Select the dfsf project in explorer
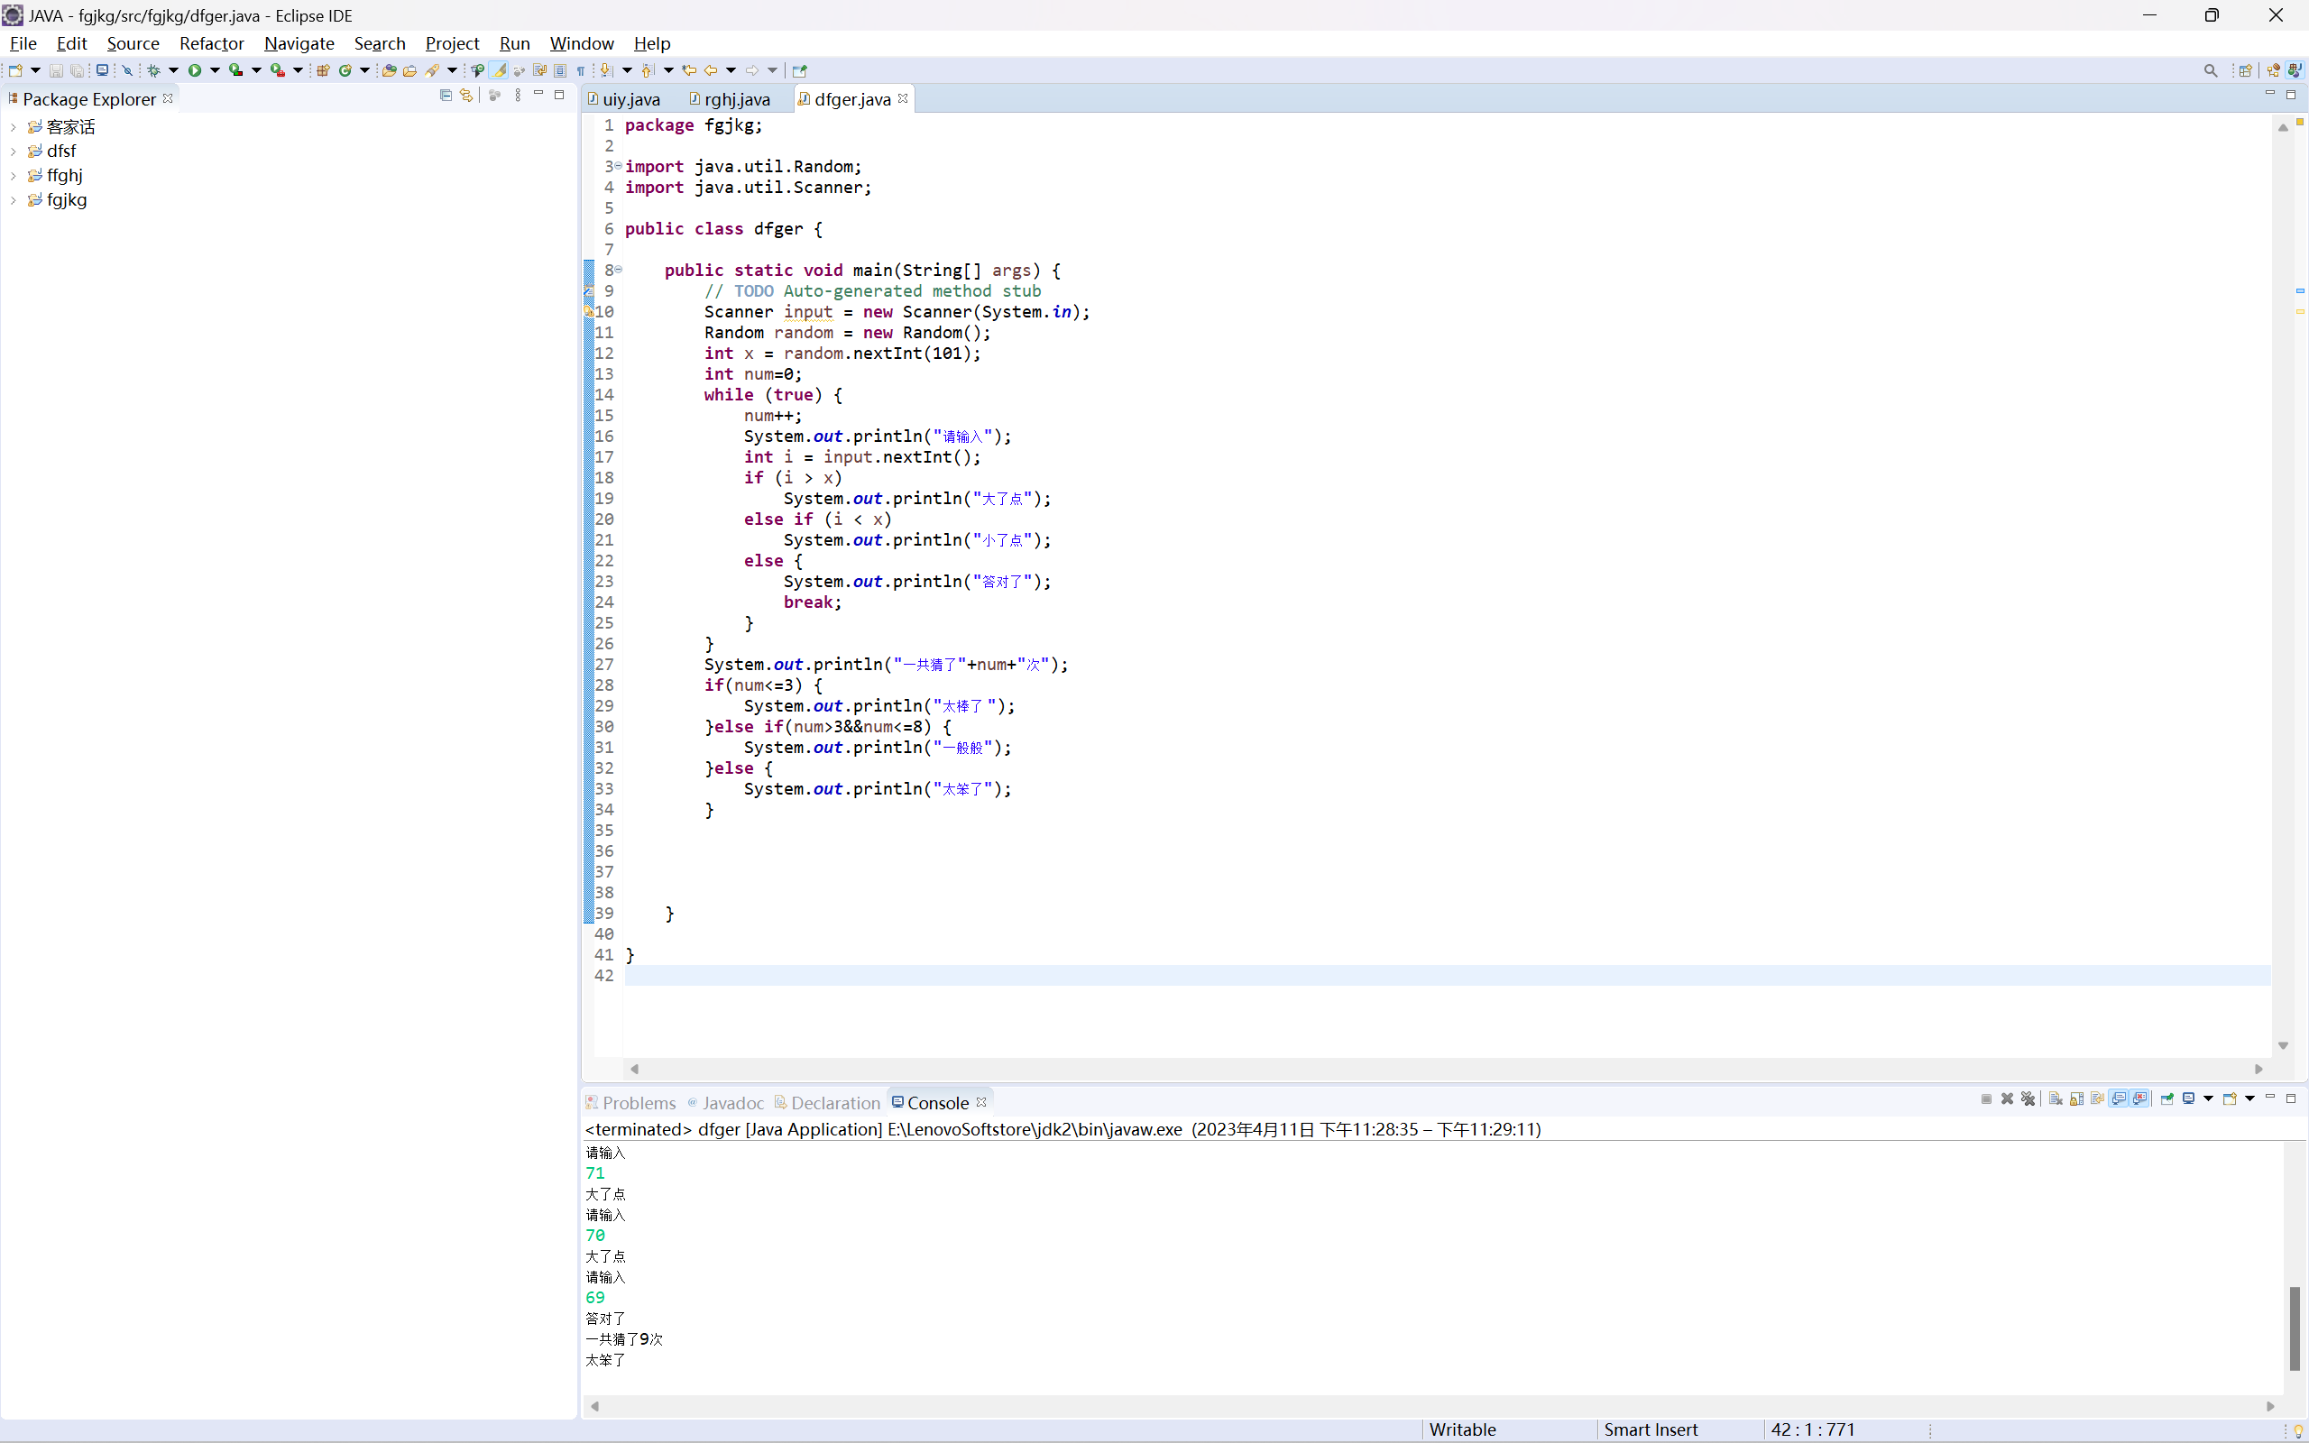The image size is (2309, 1443). (61, 151)
